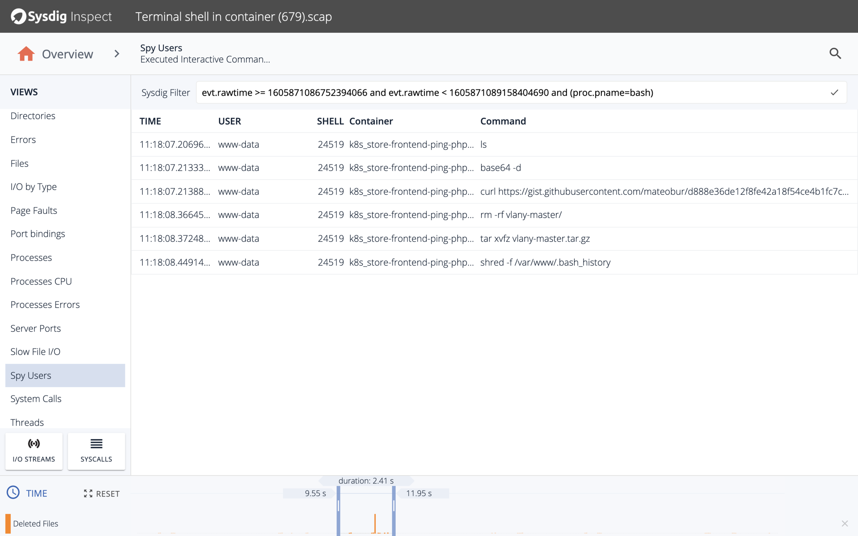Viewport: 858px width, 536px height.
Task: Click the right timeline selection handle
Action: (x=394, y=510)
